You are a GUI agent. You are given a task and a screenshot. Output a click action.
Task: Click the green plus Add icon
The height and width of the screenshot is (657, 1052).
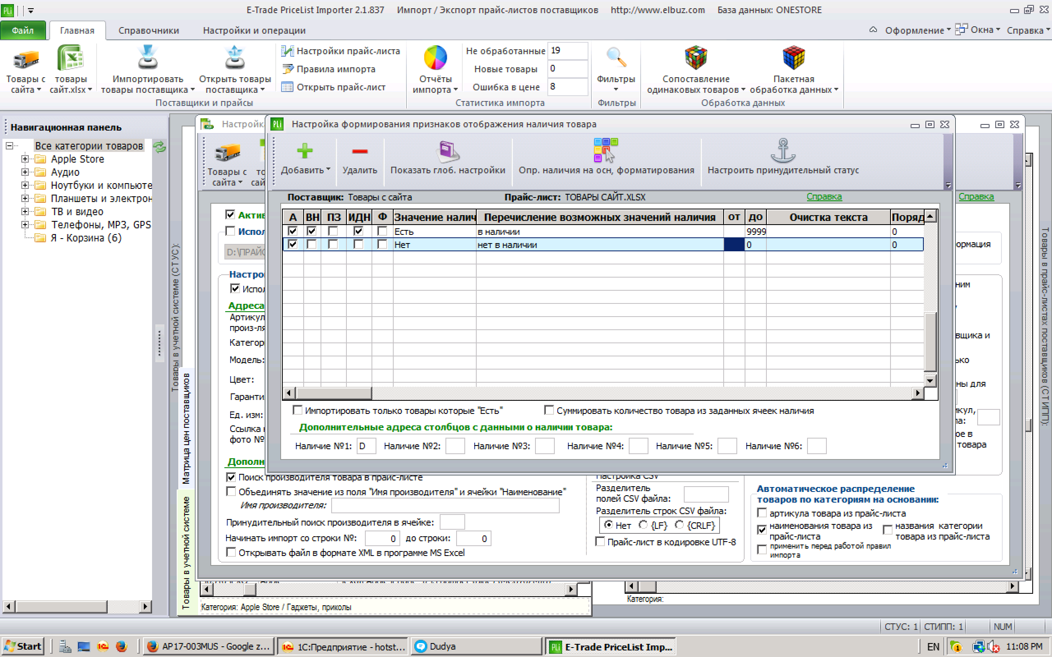304,151
